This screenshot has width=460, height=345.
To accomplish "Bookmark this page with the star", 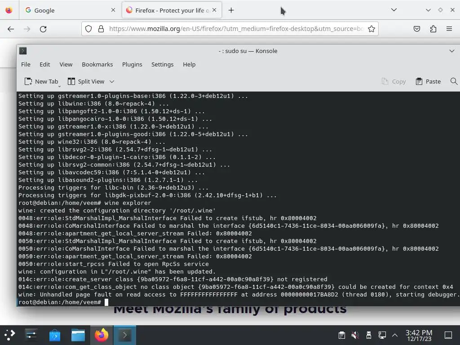I will (x=372, y=29).
